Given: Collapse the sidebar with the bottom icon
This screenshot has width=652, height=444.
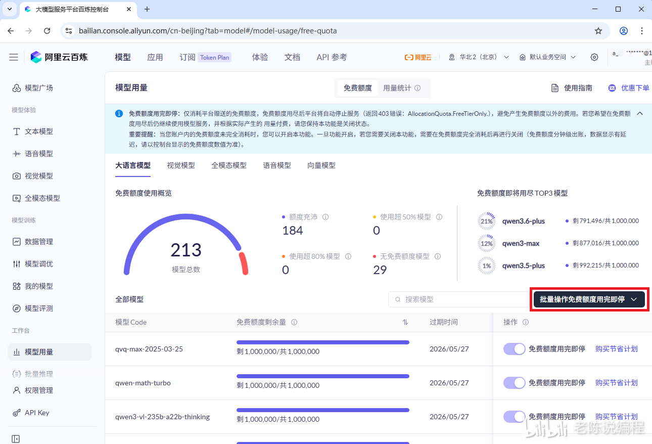Looking at the screenshot, I should (16, 439).
